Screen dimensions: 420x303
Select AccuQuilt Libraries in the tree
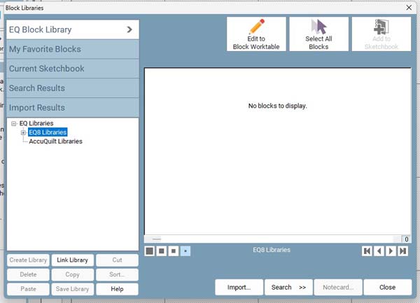[55, 141]
